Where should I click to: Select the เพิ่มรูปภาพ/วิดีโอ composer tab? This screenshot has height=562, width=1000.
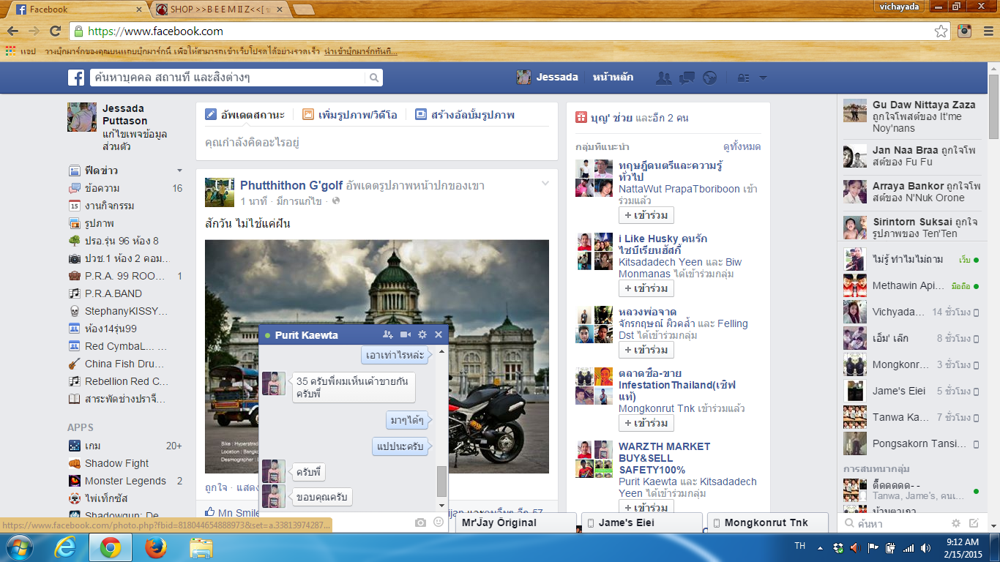click(x=349, y=115)
